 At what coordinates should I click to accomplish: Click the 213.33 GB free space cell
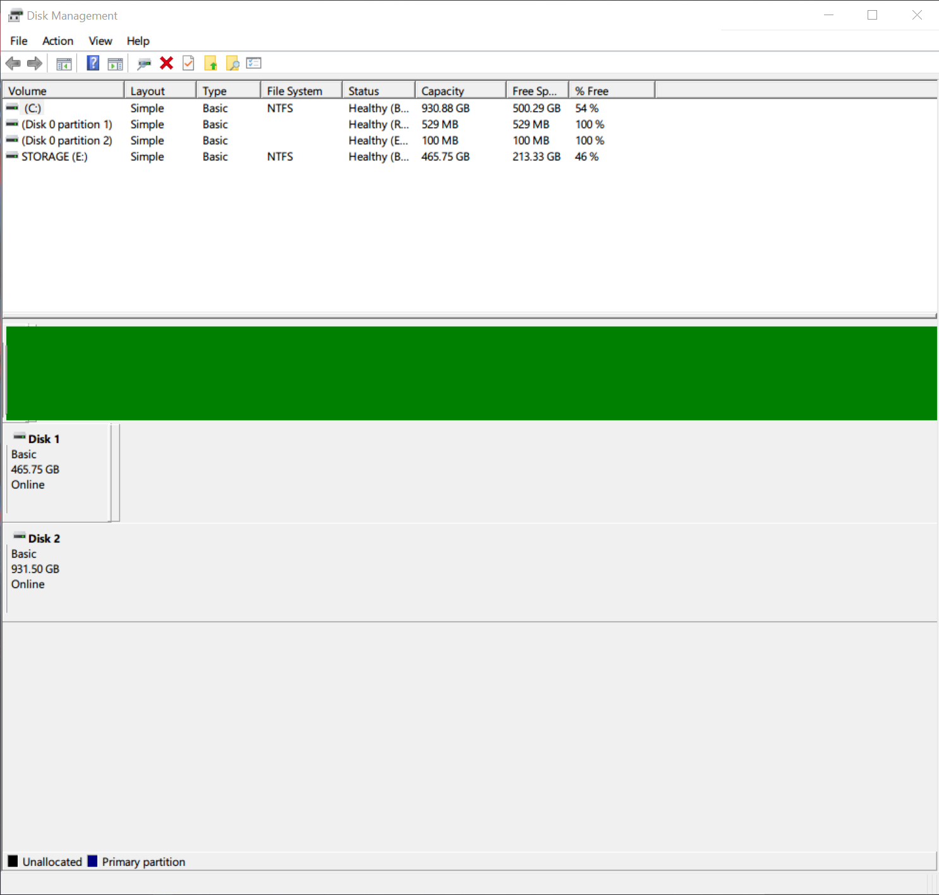pos(536,157)
